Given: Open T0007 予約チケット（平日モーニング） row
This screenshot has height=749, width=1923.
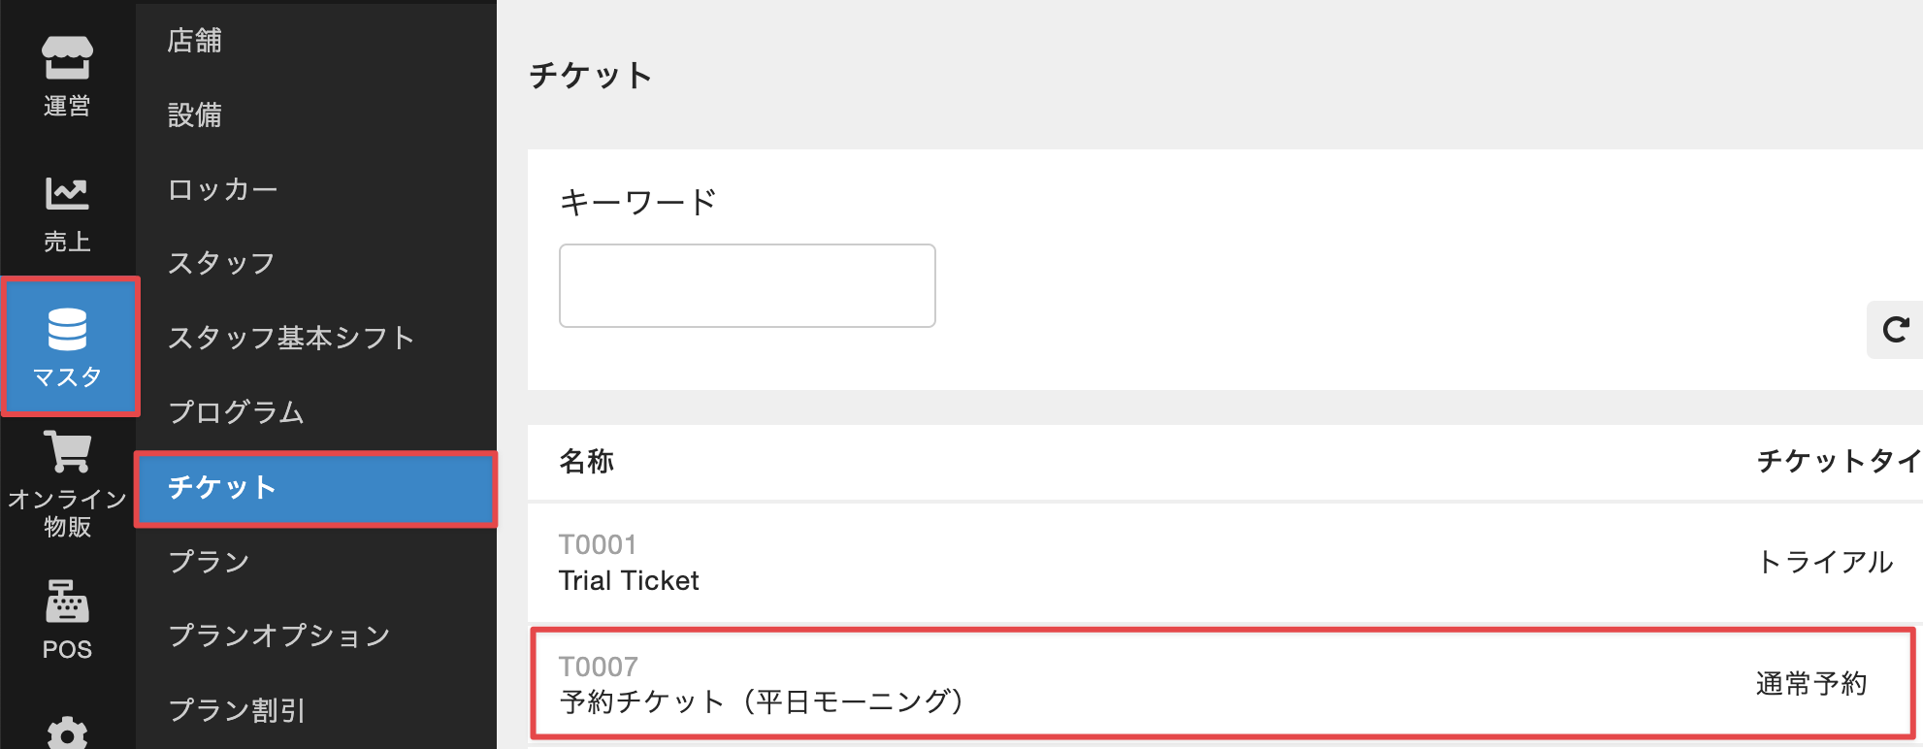Looking at the screenshot, I should tap(762, 685).
